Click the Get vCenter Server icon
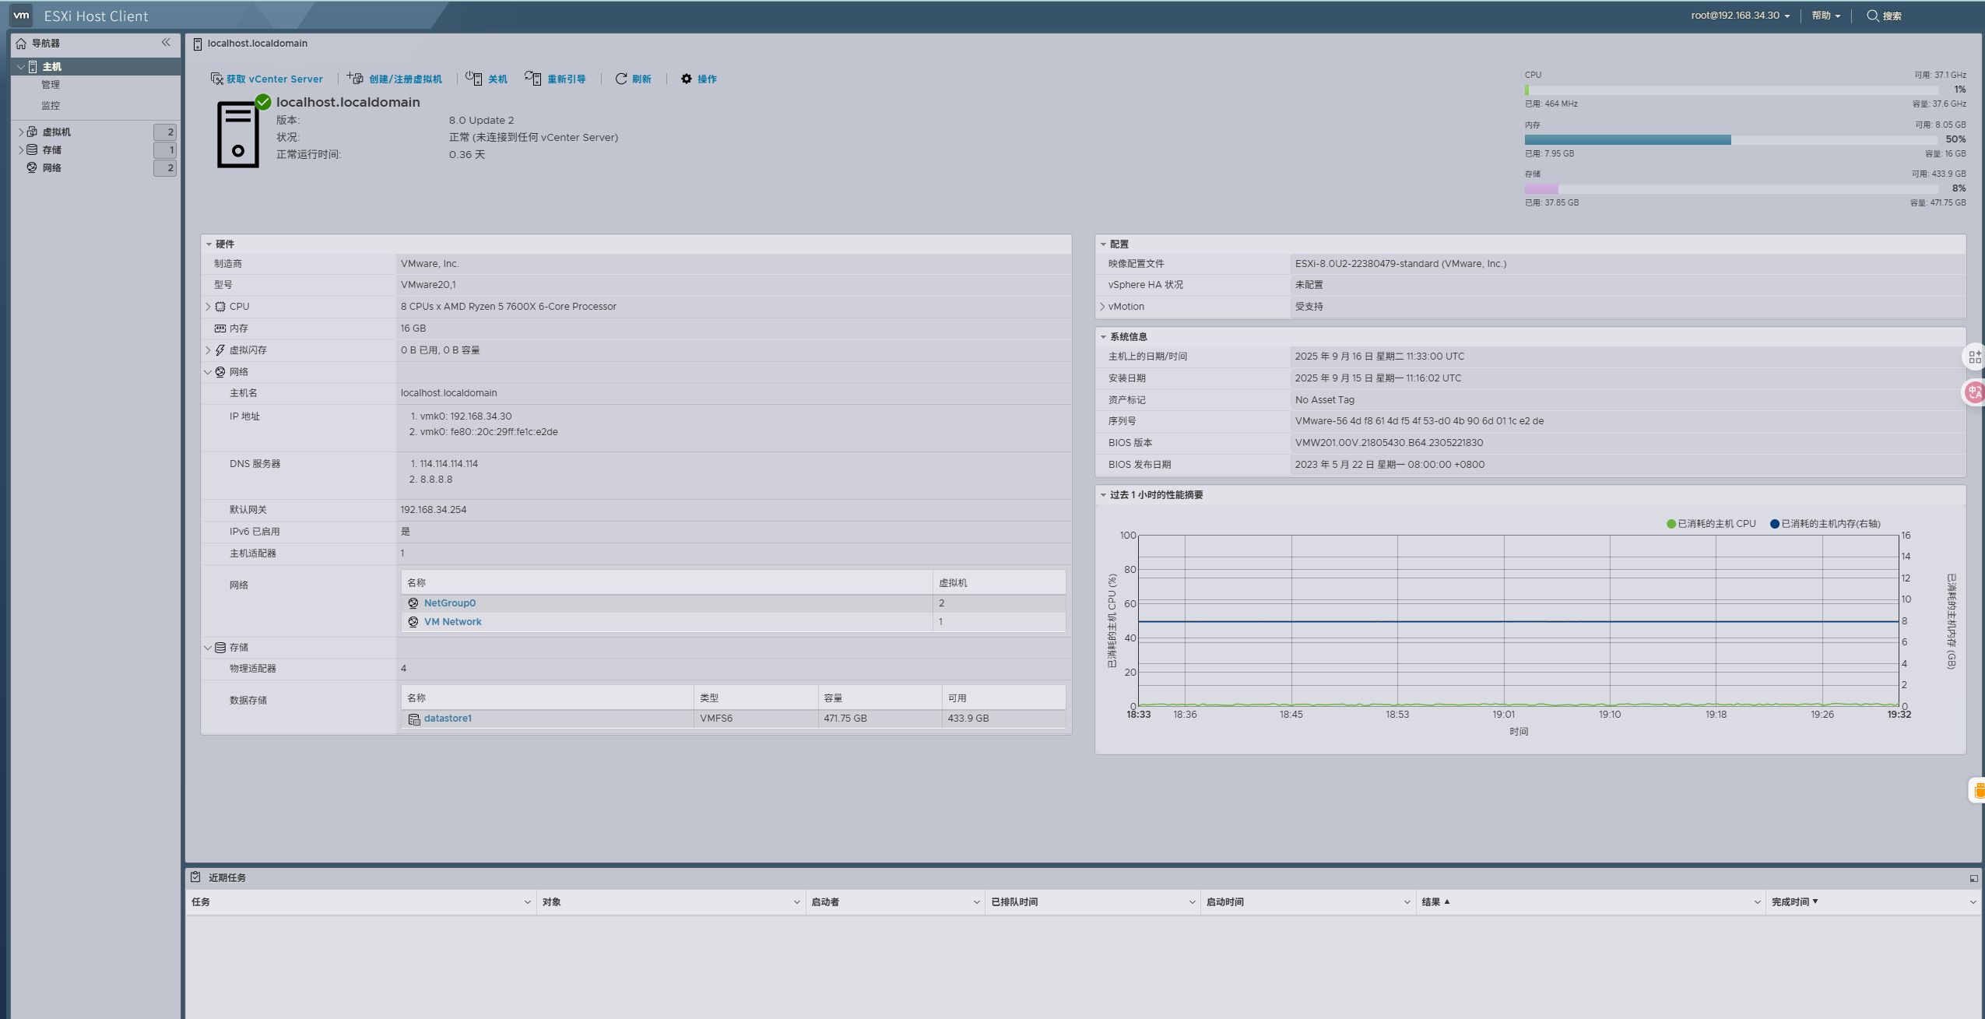The width and height of the screenshot is (1985, 1019). click(217, 79)
